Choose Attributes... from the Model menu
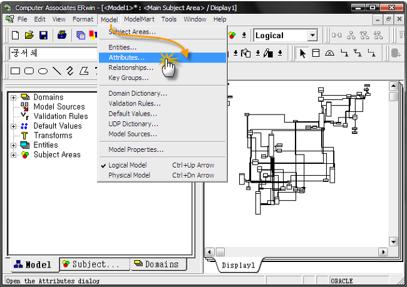Image resolution: width=407 pixels, height=287 pixels. 162,58
